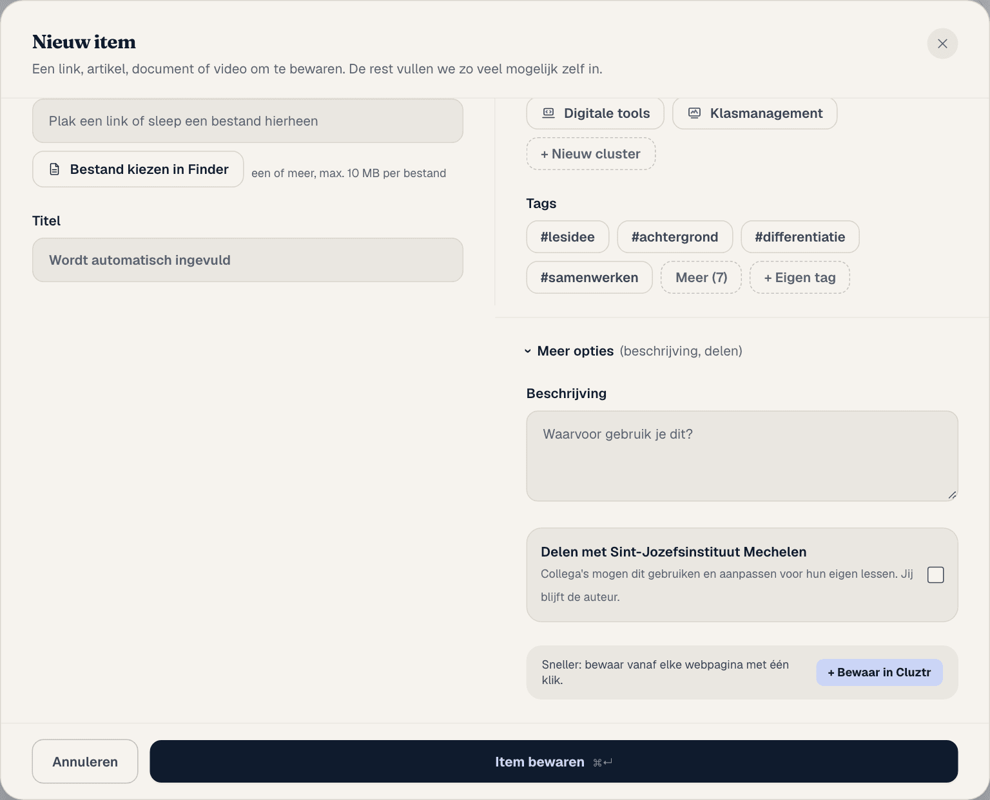The width and height of the screenshot is (990, 800).
Task: Cancel via the Annuleren button
Action: (x=85, y=761)
